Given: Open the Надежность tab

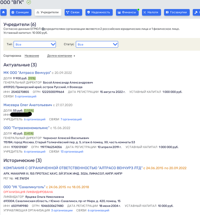Looking at the screenshot, I should [99, 12].
